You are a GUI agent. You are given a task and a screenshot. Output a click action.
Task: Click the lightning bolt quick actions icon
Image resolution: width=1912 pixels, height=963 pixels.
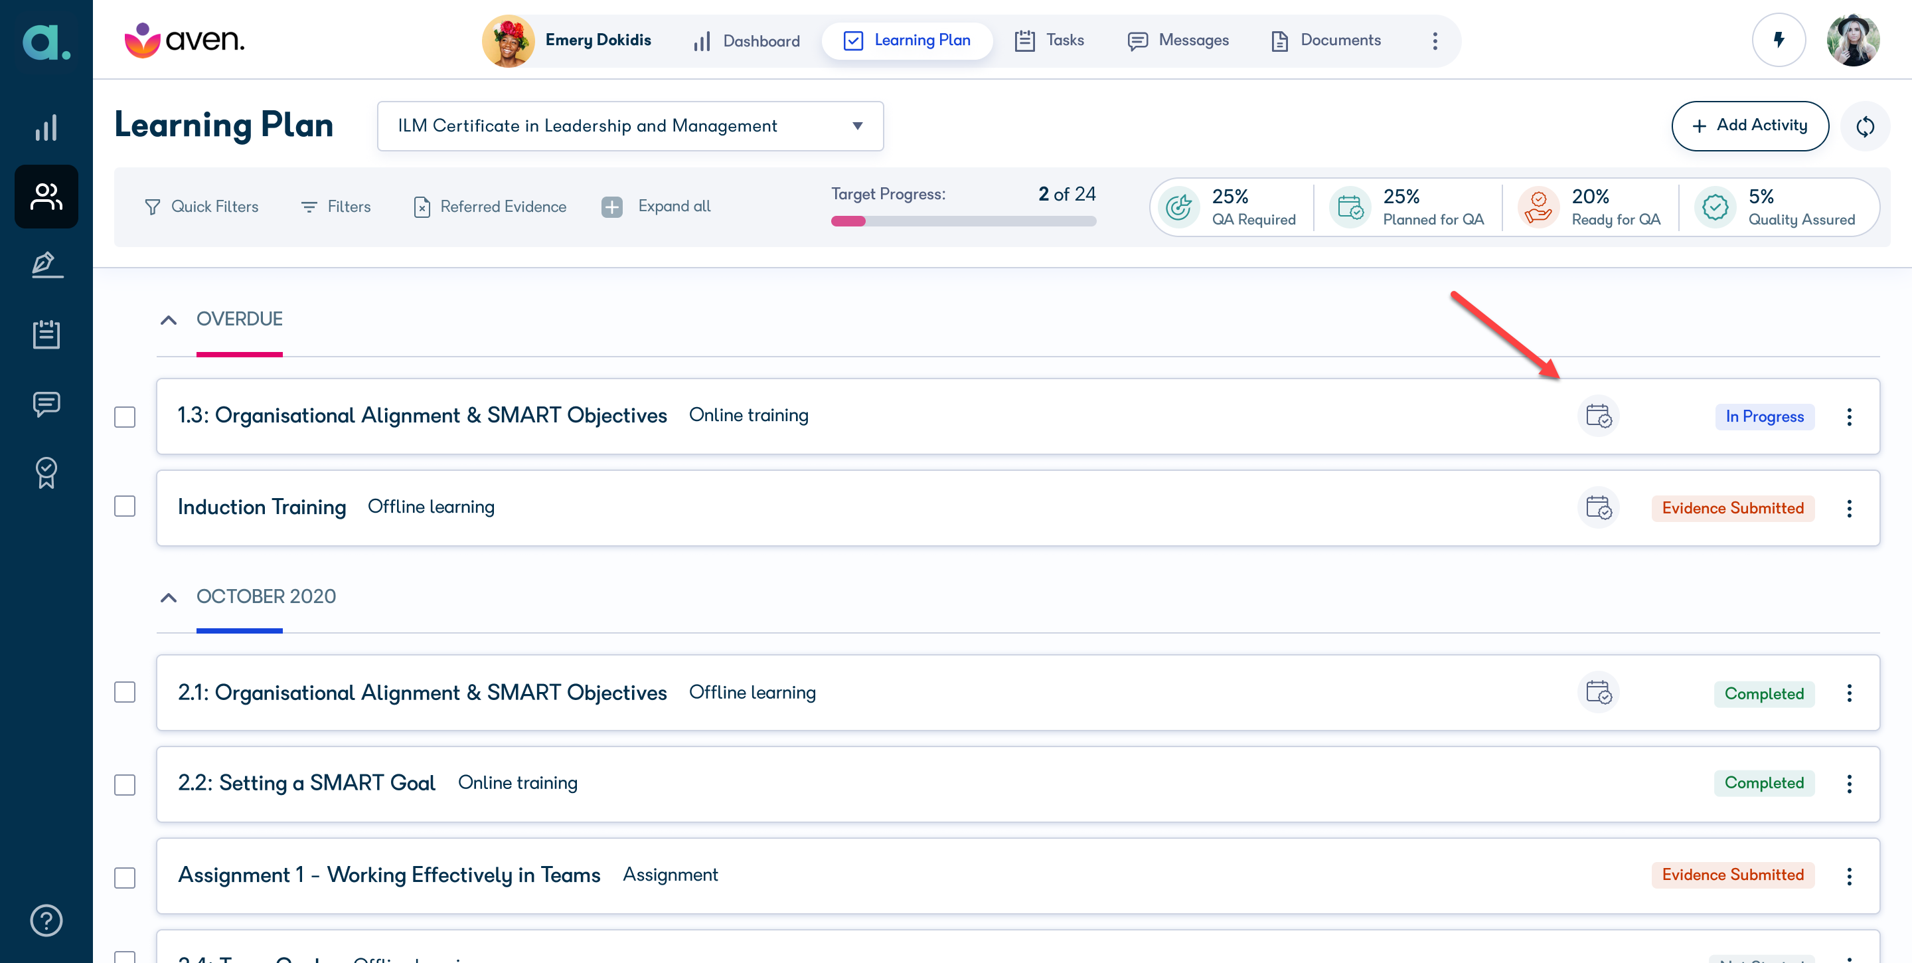[x=1779, y=40]
